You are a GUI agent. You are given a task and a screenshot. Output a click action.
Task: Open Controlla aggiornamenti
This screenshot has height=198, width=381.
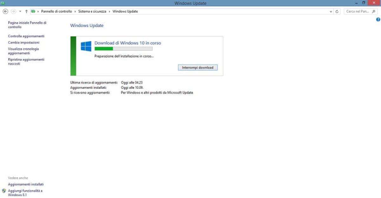point(26,36)
